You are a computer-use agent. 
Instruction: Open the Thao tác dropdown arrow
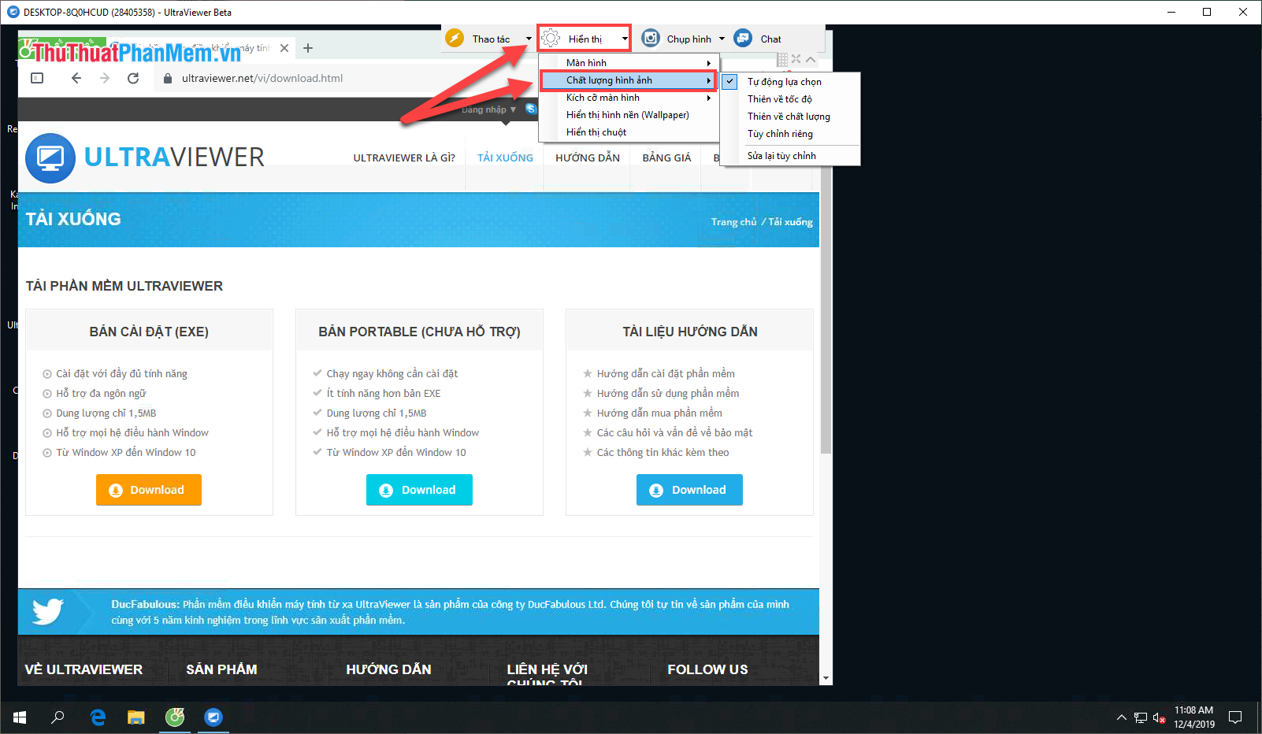pos(529,39)
